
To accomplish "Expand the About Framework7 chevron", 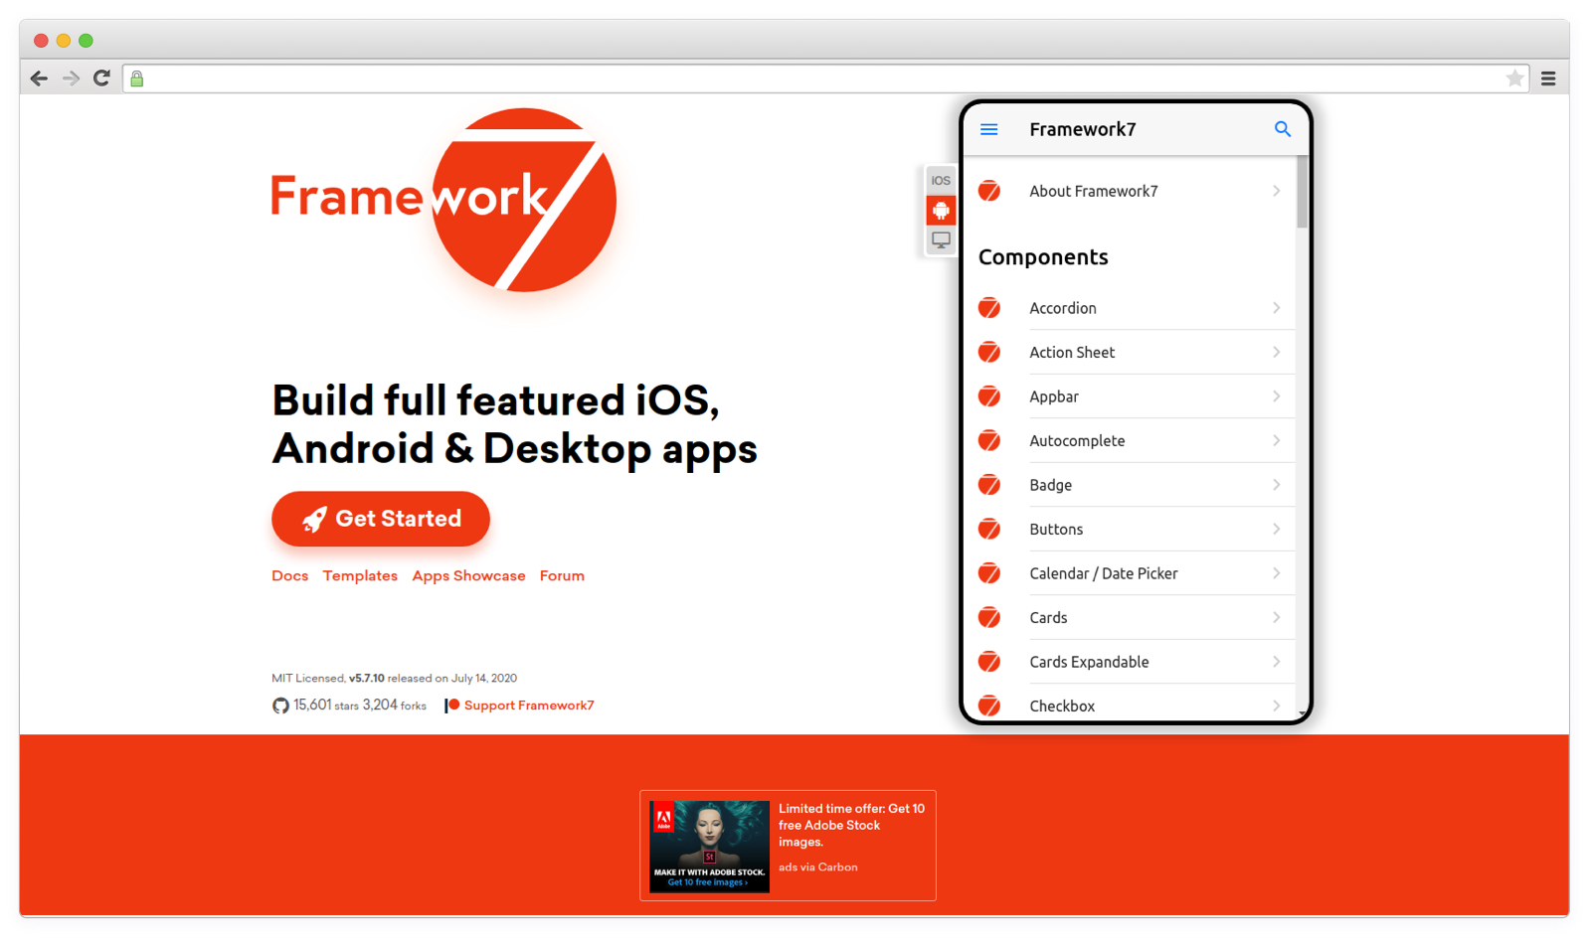I will (x=1276, y=191).
